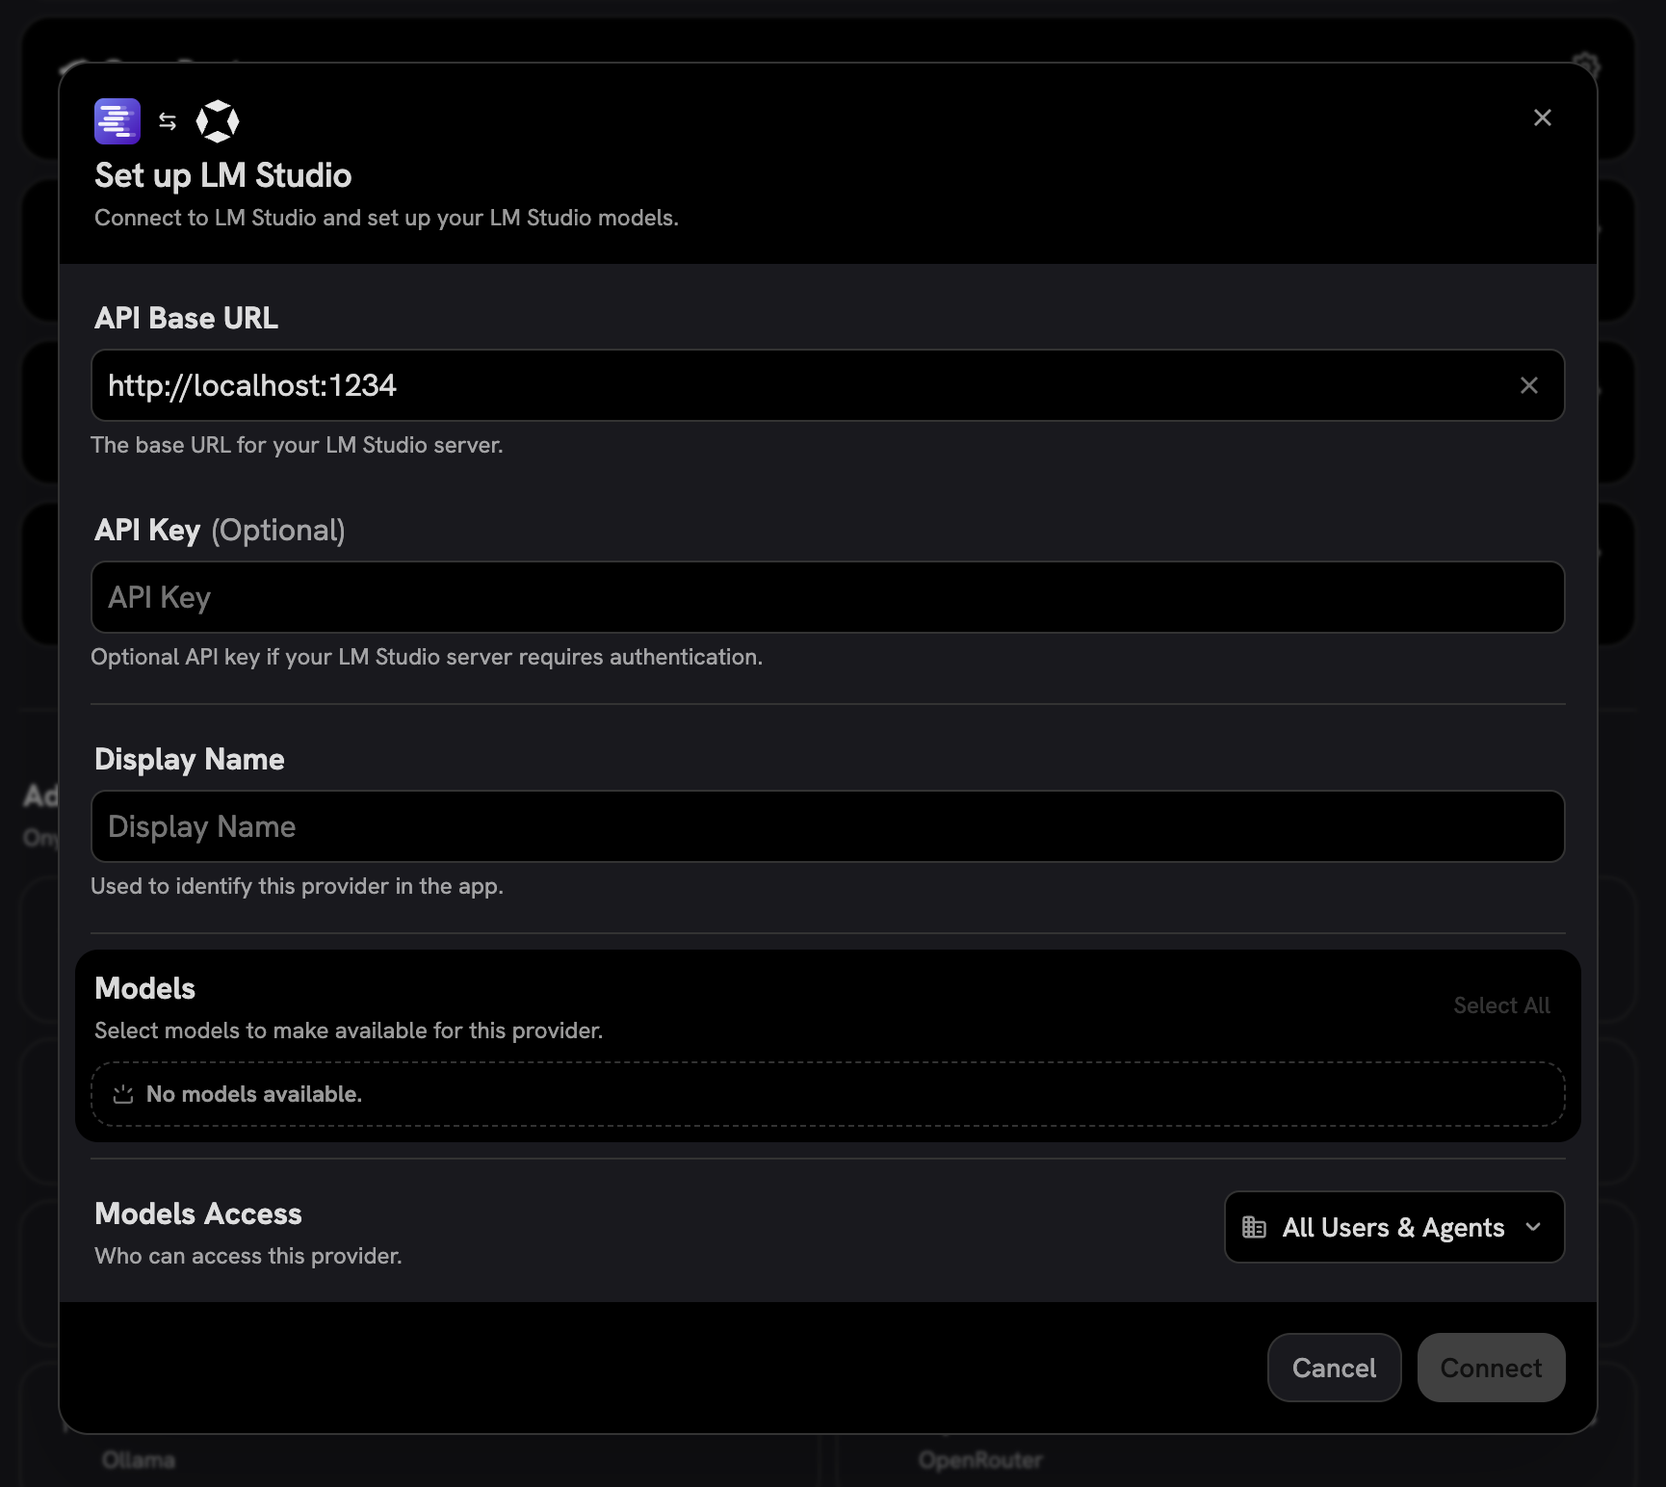This screenshot has height=1487, width=1666.
Task: Click the grid icon inside All Users & Agents
Action: tap(1254, 1227)
